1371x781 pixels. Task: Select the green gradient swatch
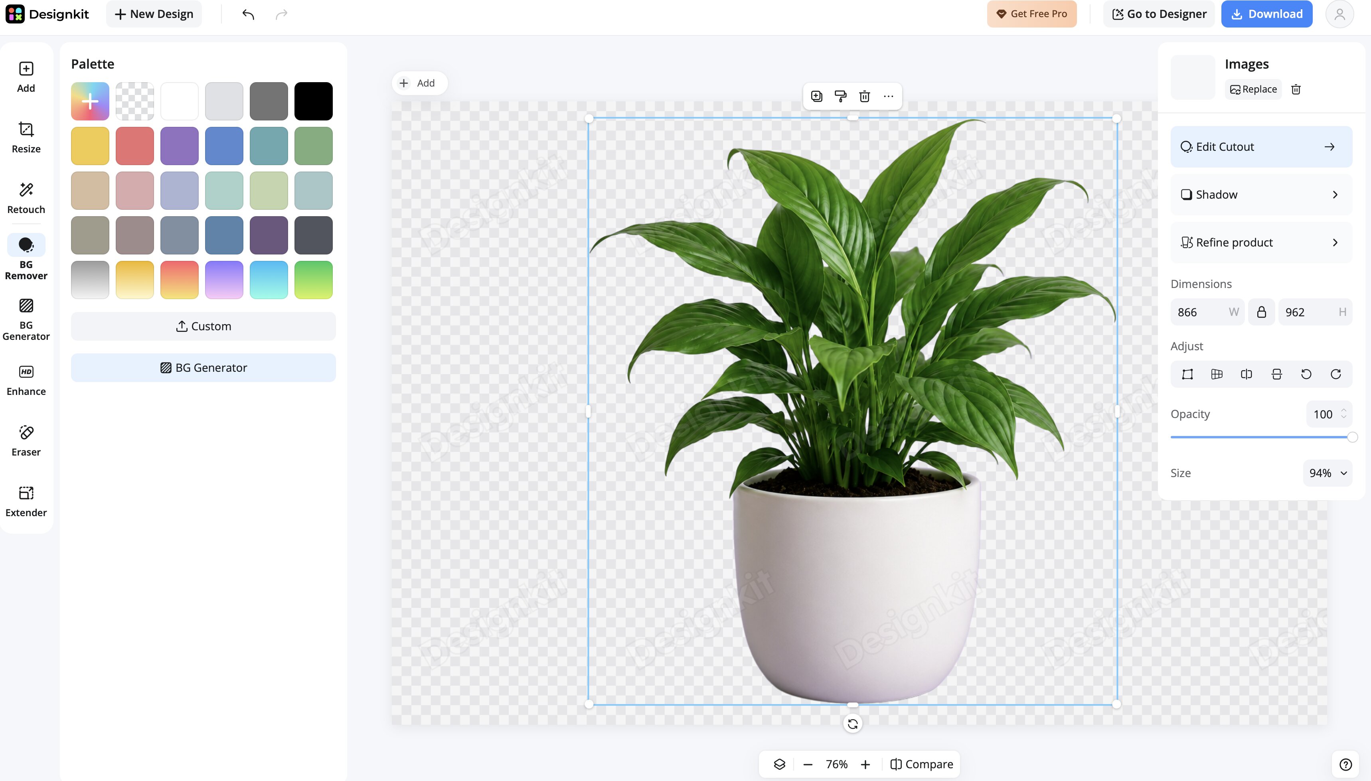click(x=313, y=280)
